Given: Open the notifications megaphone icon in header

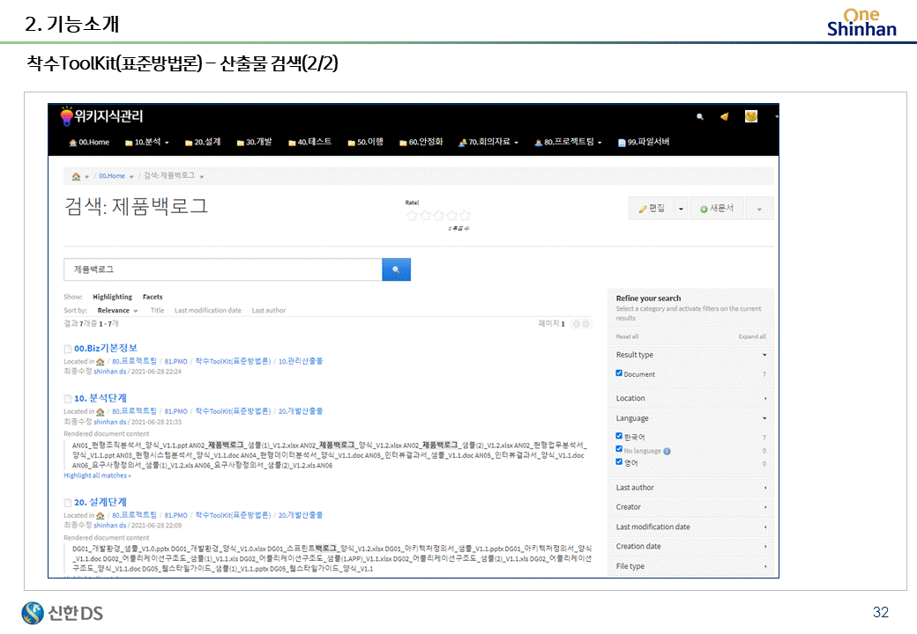Looking at the screenshot, I should [725, 116].
